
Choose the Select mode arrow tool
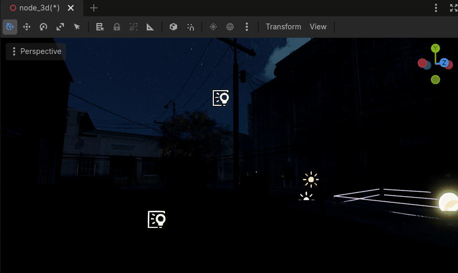[77, 27]
